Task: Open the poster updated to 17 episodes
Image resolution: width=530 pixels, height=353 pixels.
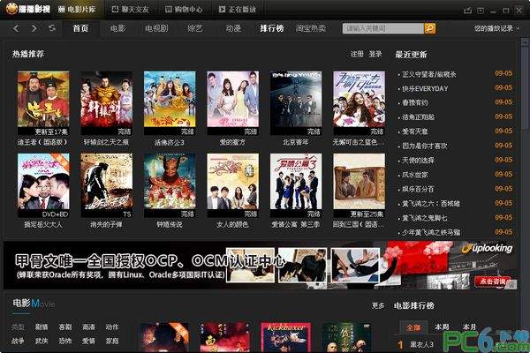Action: pyautogui.click(x=43, y=102)
